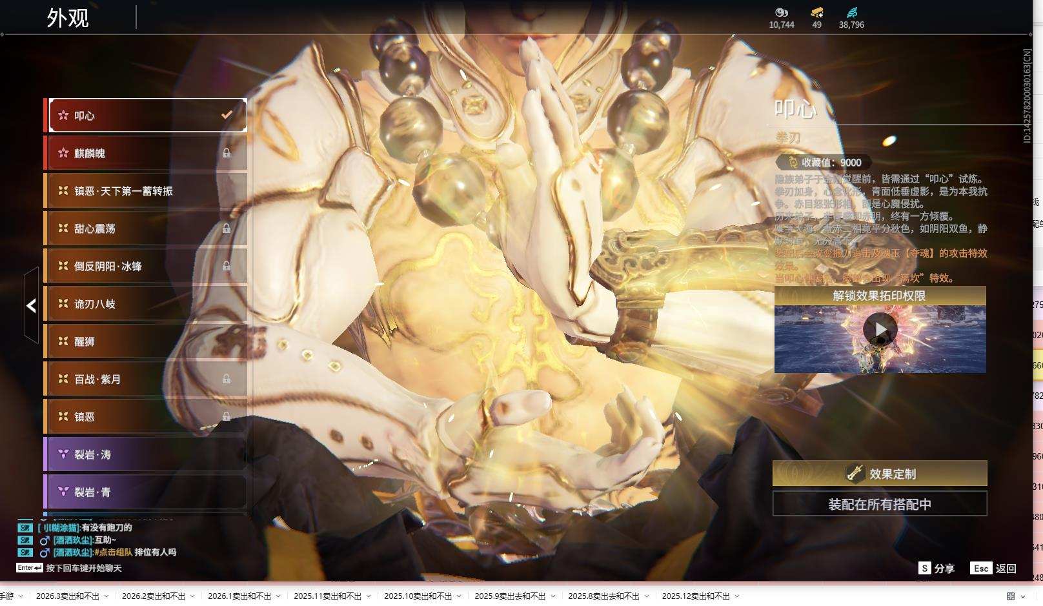Select the 诡刃八岐 skin entry
This screenshot has width=1043, height=606.
pos(148,303)
